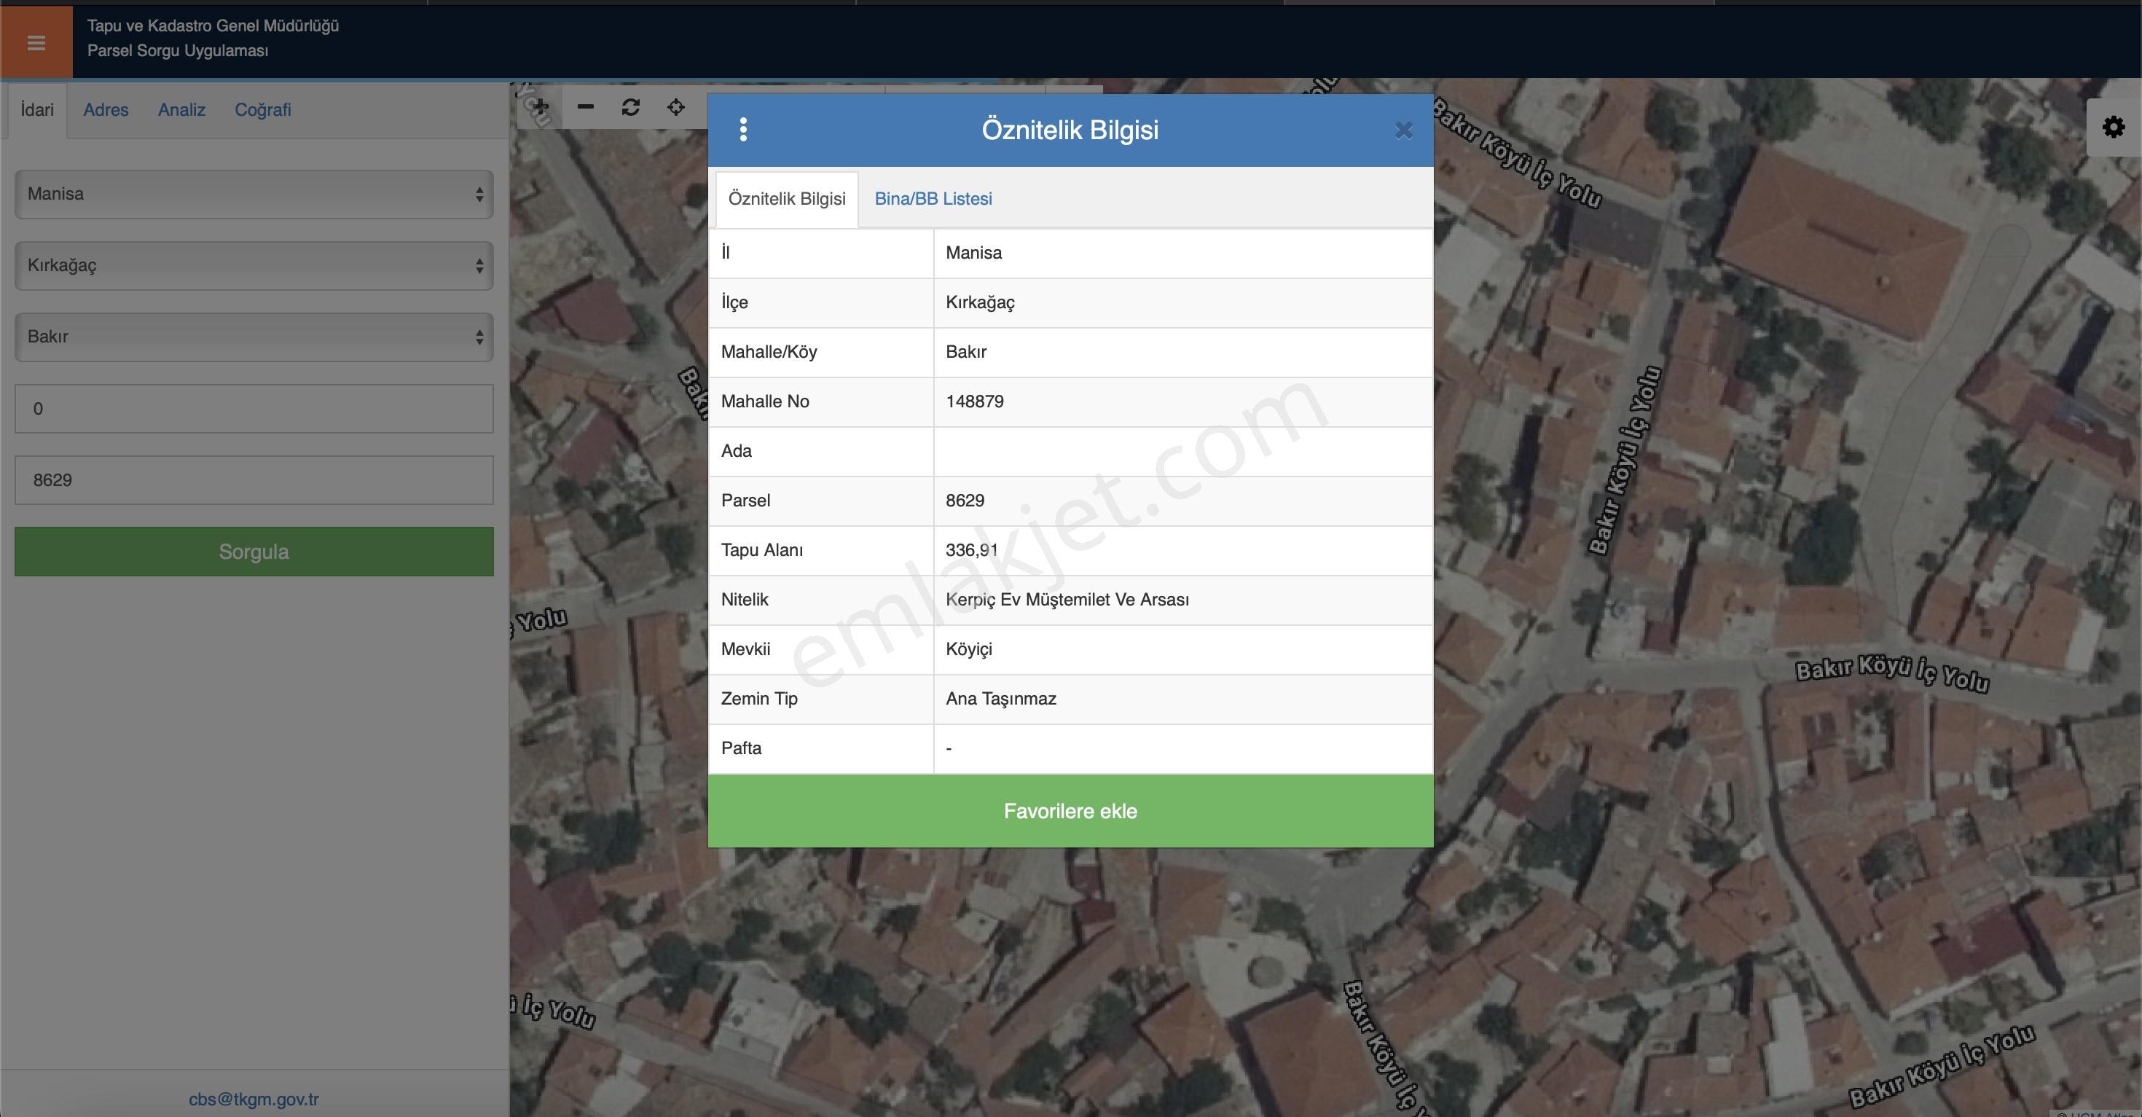Click the Parsel input field containing 8629
This screenshot has height=1117, width=2142.
254,480
